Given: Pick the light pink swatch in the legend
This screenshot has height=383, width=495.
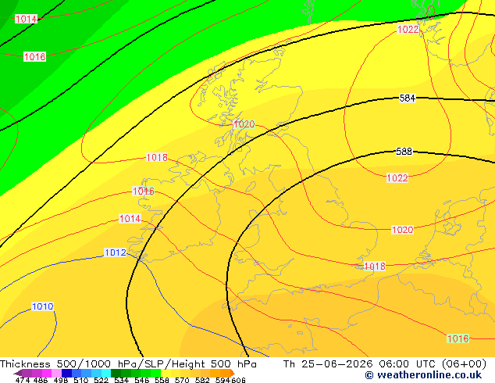Looking at the screenshot, I should tap(56, 373).
